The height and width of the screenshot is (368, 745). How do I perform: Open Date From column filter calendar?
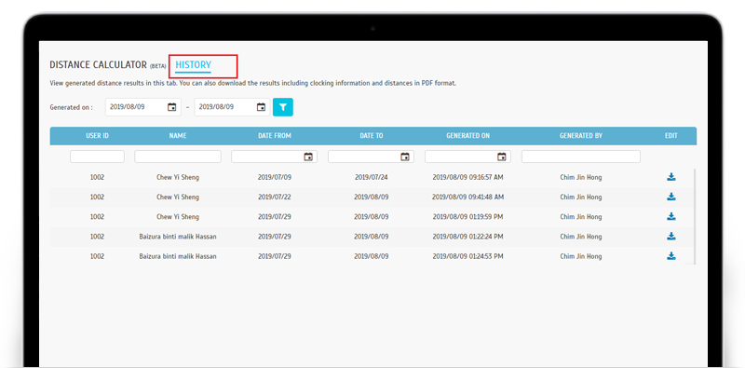pos(308,157)
